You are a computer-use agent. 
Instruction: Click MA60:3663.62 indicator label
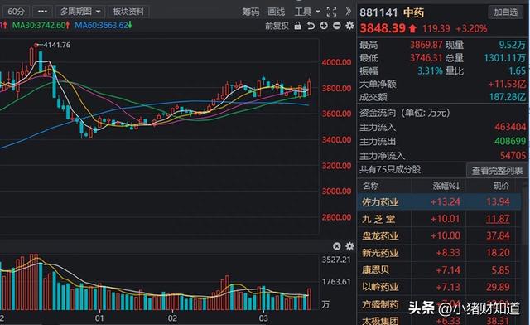[104, 26]
